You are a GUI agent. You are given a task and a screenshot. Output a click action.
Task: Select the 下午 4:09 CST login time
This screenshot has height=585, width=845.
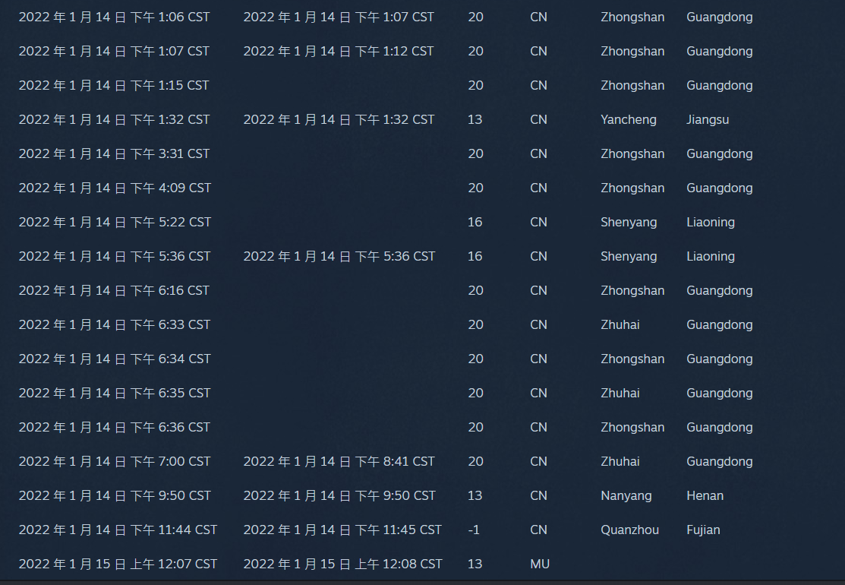click(115, 188)
